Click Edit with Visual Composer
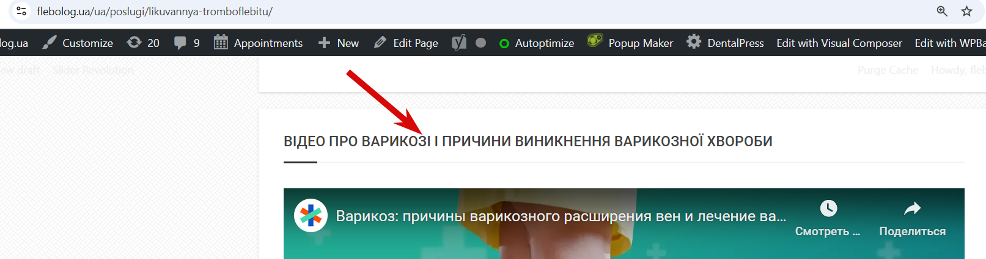986x259 pixels. click(x=839, y=43)
